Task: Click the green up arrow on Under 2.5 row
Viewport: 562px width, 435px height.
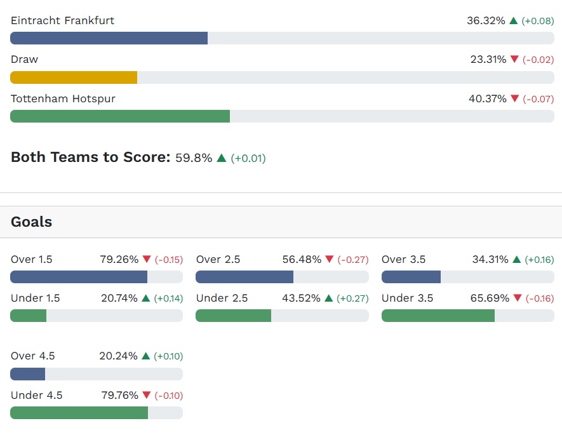Action: click(x=329, y=298)
